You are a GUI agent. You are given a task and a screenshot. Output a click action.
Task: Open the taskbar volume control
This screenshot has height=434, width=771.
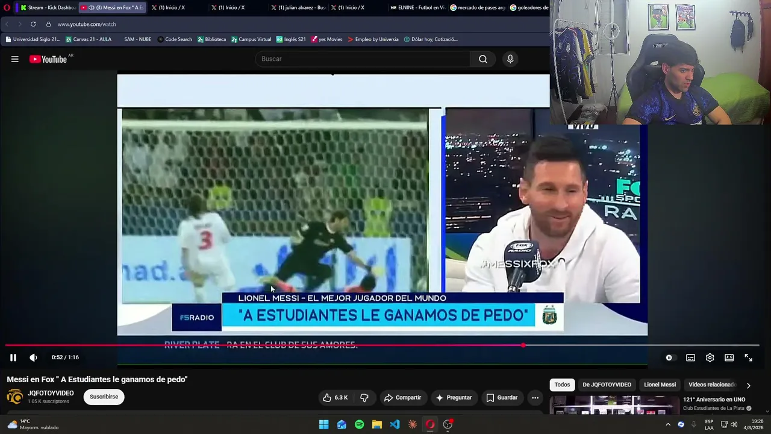coord(734,424)
